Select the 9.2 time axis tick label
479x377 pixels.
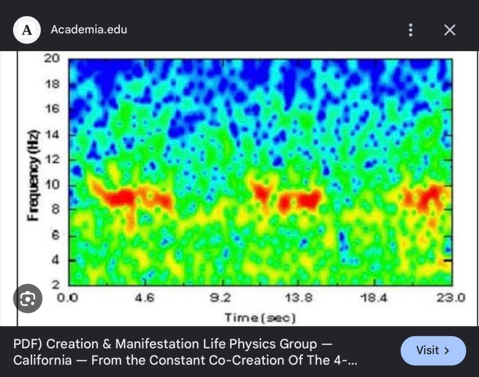point(220,297)
